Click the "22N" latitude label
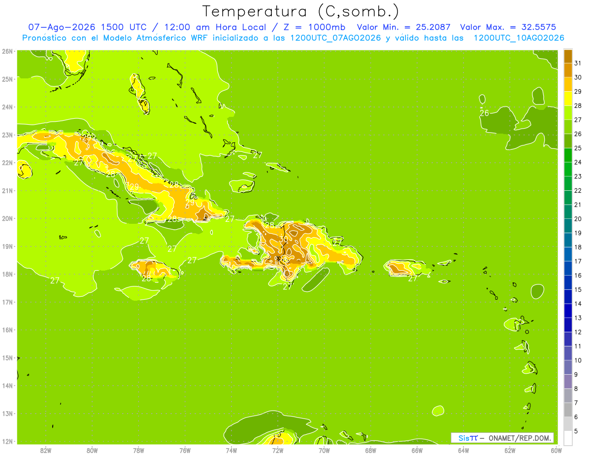The height and width of the screenshot is (457, 591). [7, 163]
